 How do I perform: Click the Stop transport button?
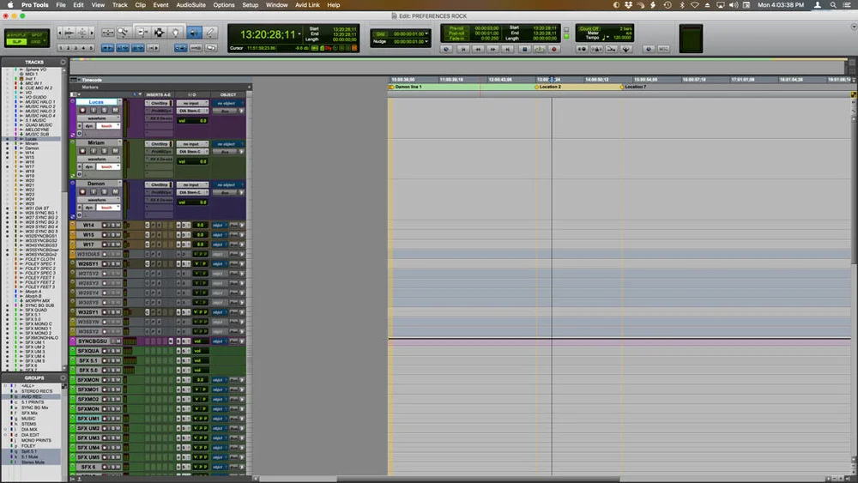point(525,49)
